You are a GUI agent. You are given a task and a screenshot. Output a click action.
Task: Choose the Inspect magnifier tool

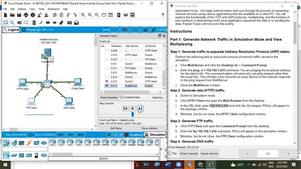click(12, 23)
